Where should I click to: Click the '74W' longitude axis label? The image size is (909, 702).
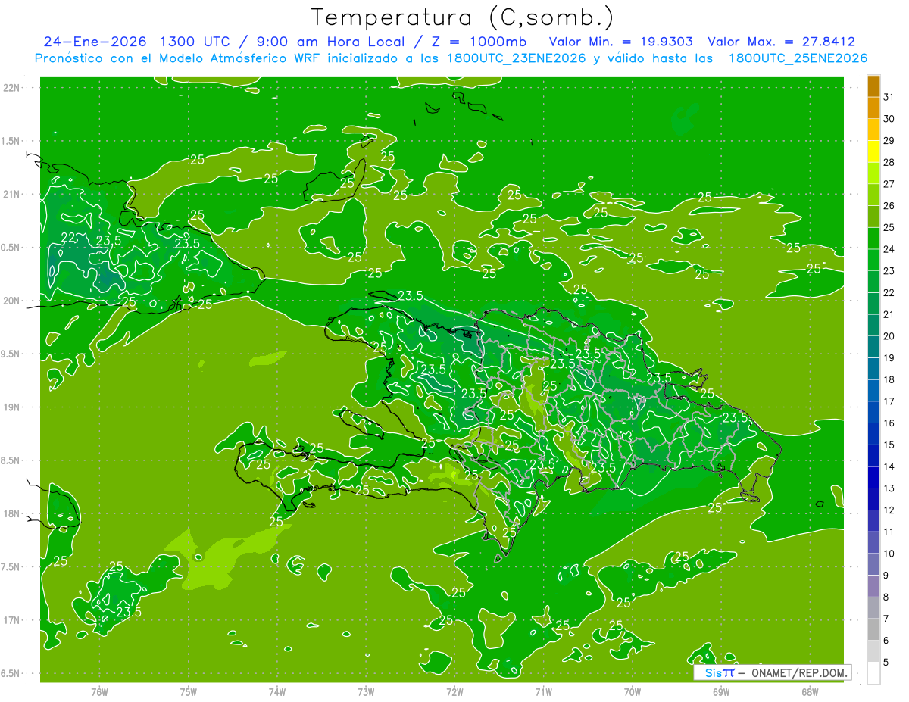point(277,692)
